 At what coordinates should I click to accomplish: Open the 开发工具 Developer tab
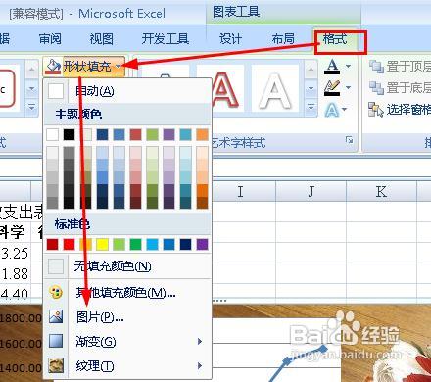[166, 39]
